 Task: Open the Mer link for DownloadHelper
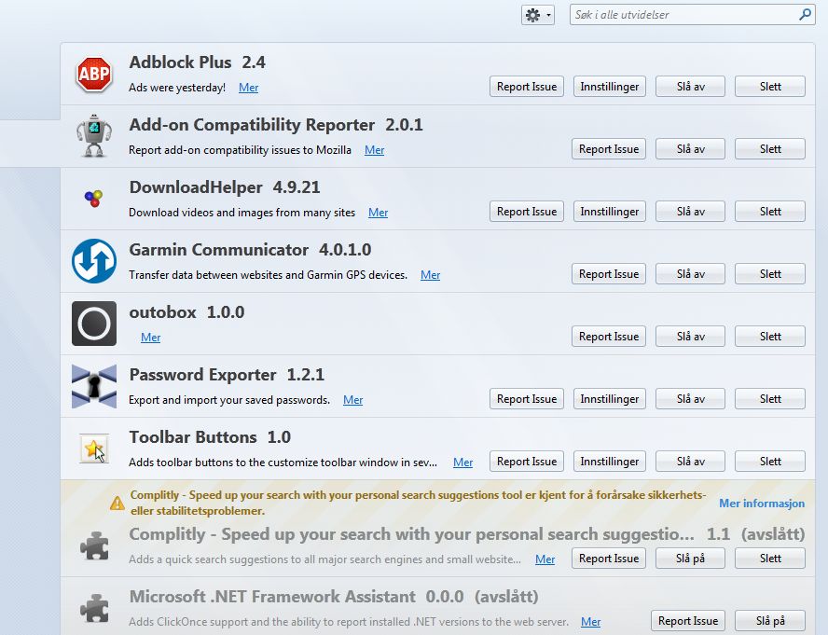click(378, 213)
